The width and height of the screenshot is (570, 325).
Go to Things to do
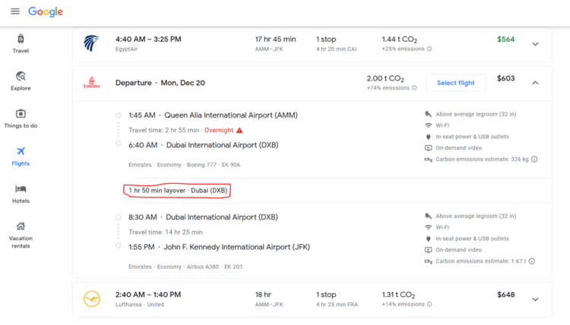pyautogui.click(x=21, y=118)
